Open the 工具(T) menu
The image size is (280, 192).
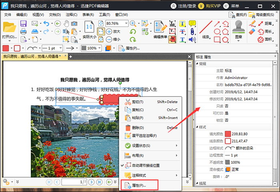click(x=105, y=15)
